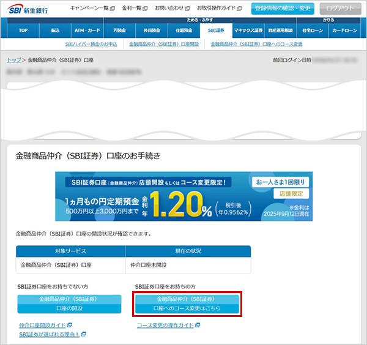Click the トップ breadcrumb link
The image size is (367, 345).
[x=14, y=60]
